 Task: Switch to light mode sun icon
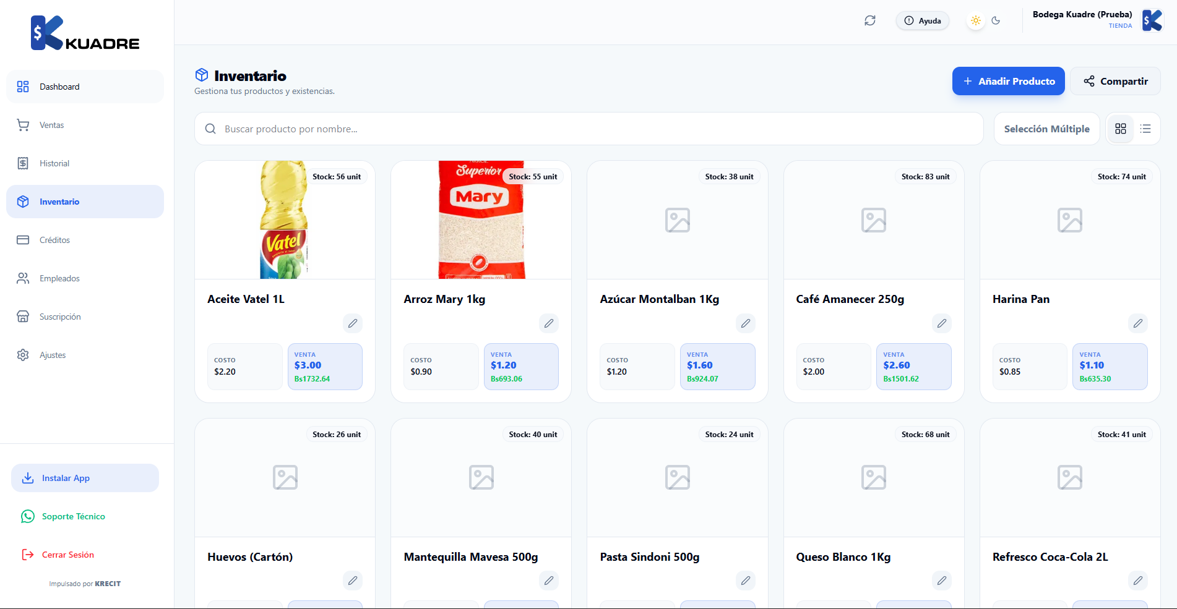pyautogui.click(x=976, y=20)
